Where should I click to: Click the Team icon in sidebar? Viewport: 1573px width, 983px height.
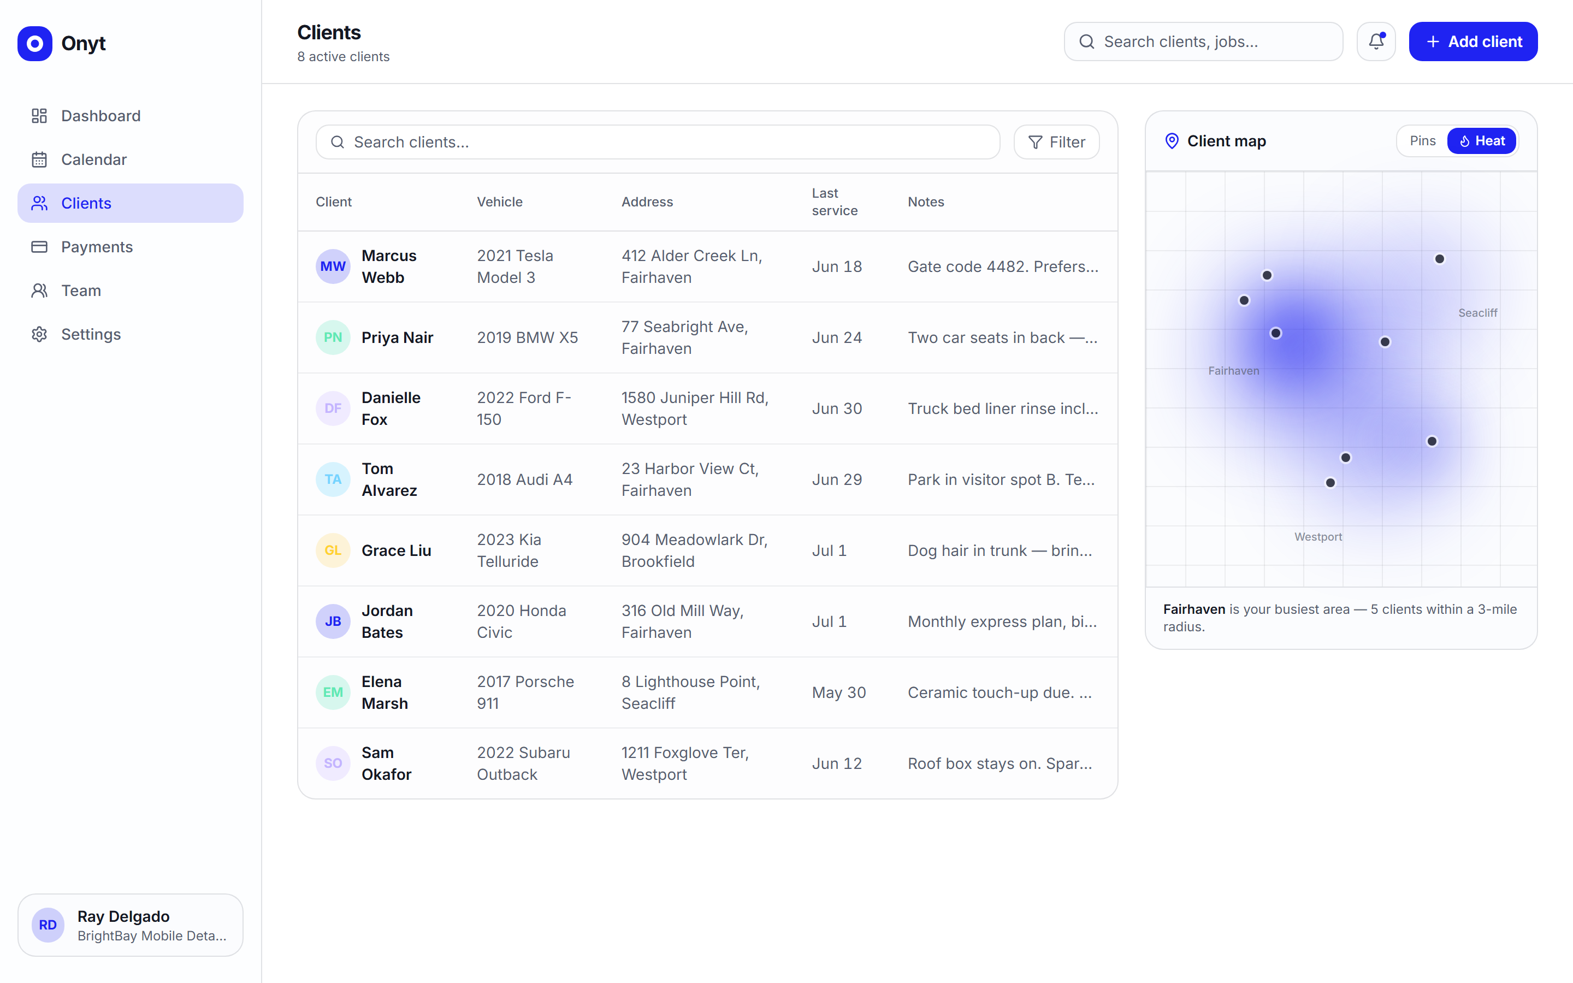[40, 291]
